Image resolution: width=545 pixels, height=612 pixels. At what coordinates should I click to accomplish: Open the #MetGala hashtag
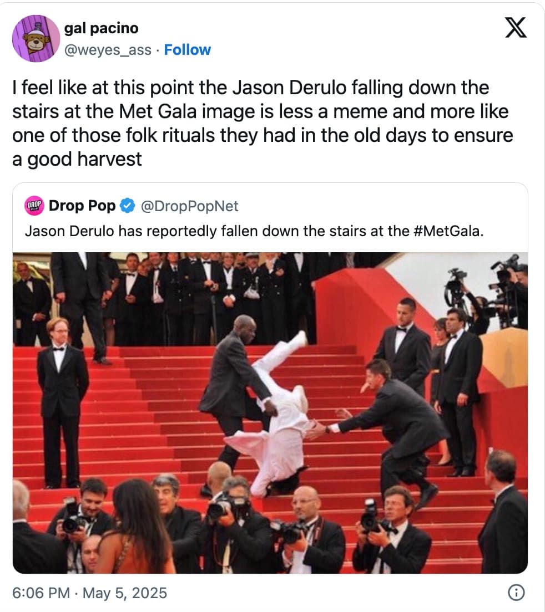448,231
